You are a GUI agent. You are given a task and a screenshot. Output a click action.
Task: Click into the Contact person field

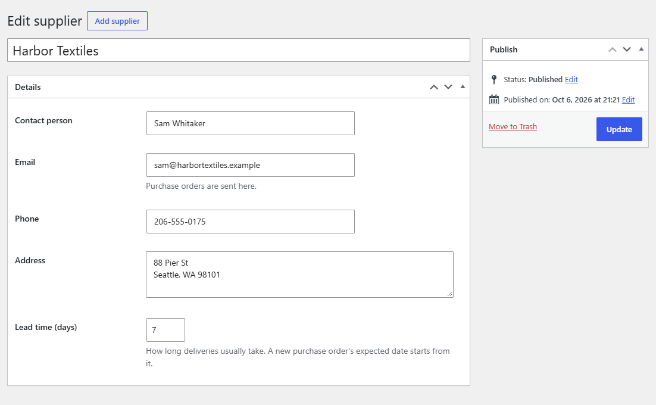pos(250,123)
